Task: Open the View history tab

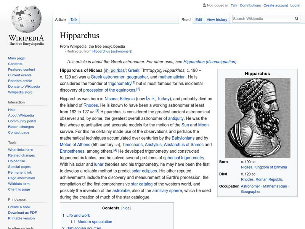Action: point(217,19)
